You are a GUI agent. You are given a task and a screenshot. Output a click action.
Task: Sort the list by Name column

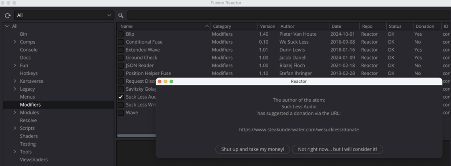(164, 26)
